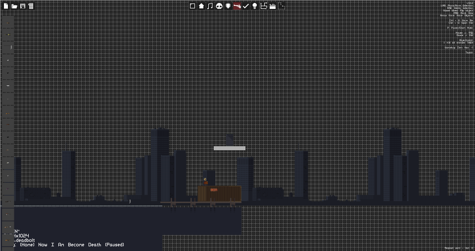Click the new file icon
Image resolution: width=475 pixels, height=251 pixels.
point(6,6)
